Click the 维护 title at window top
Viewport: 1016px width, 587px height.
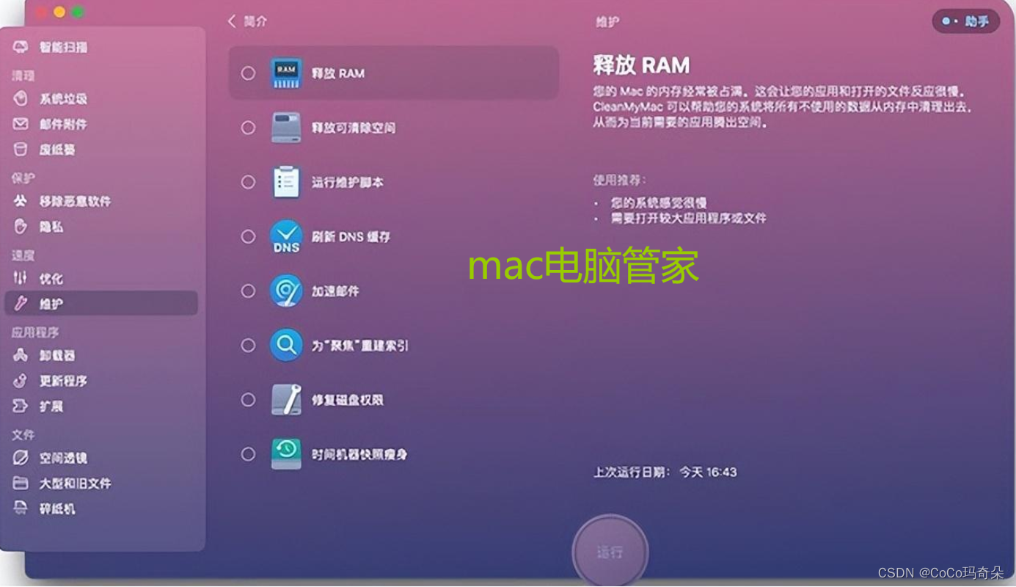[607, 22]
